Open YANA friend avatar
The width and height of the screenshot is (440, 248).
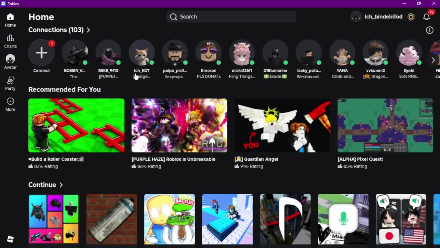[342, 53]
